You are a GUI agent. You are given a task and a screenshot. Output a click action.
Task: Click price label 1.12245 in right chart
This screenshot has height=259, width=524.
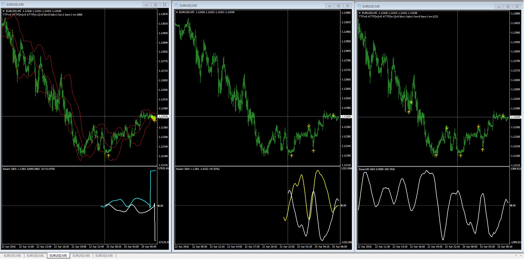tap(516, 146)
